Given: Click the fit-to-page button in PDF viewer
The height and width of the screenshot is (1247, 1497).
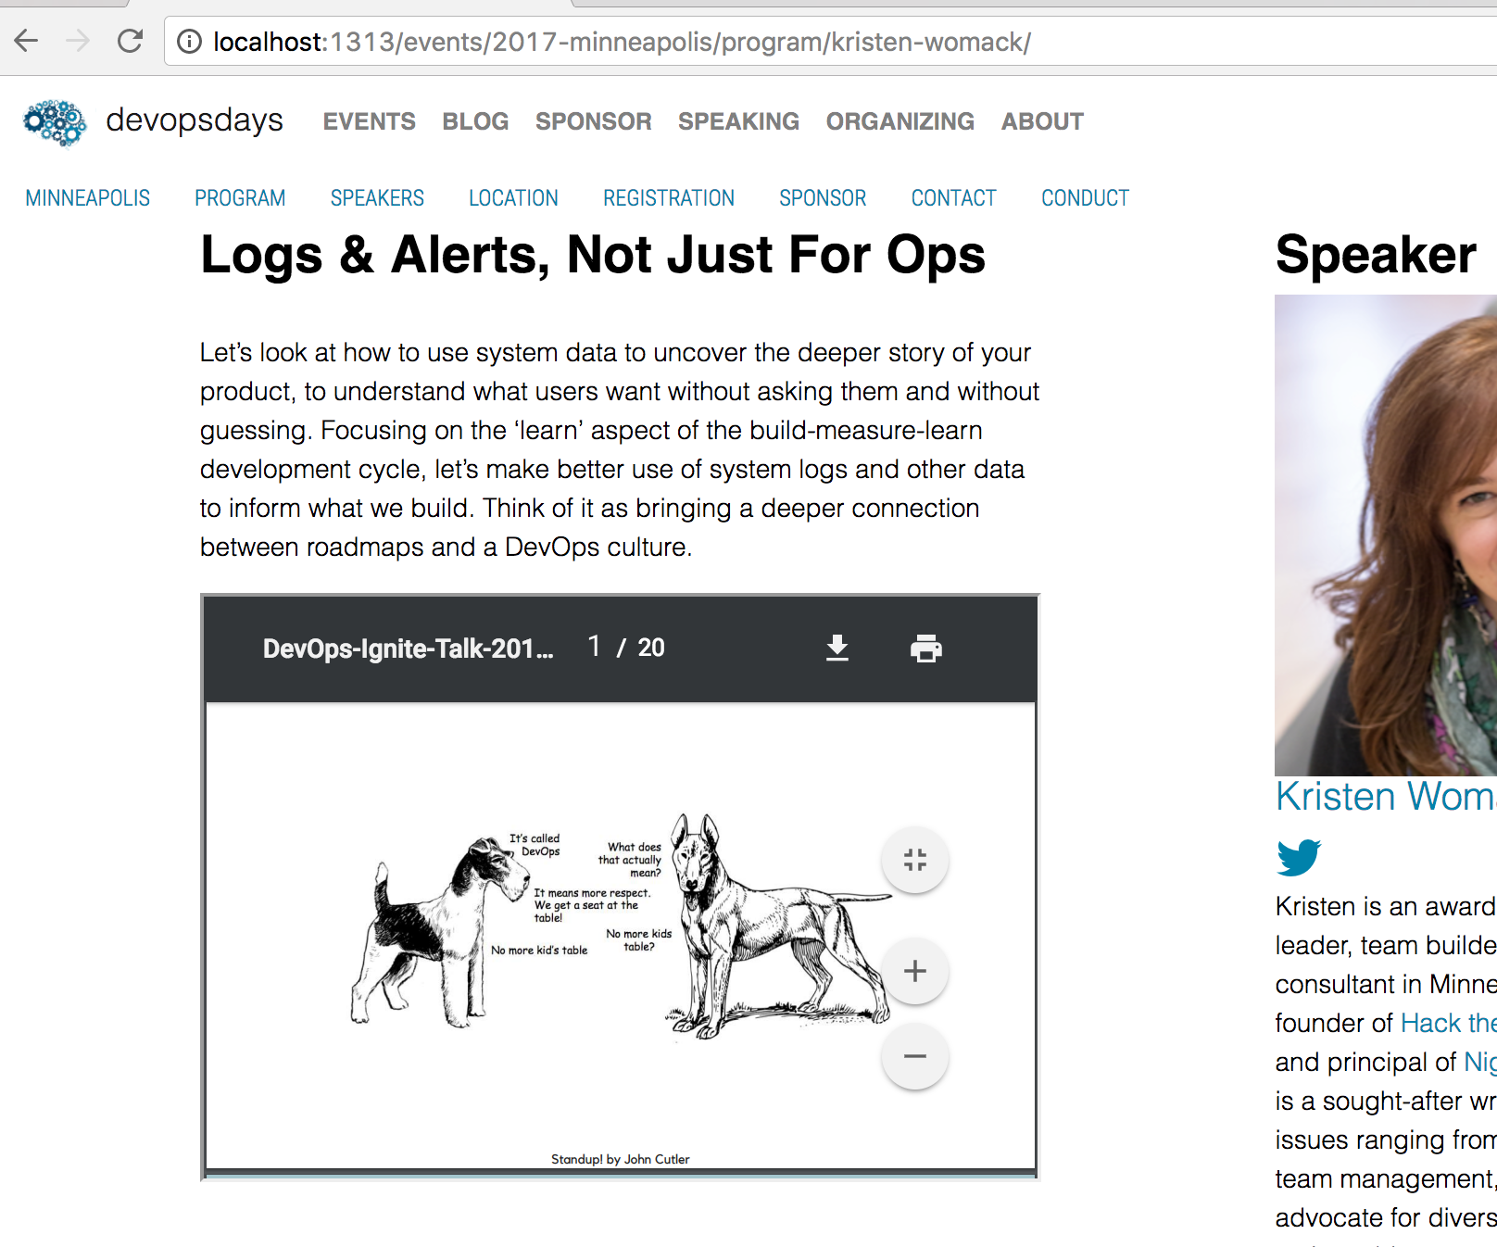Looking at the screenshot, I should (915, 860).
